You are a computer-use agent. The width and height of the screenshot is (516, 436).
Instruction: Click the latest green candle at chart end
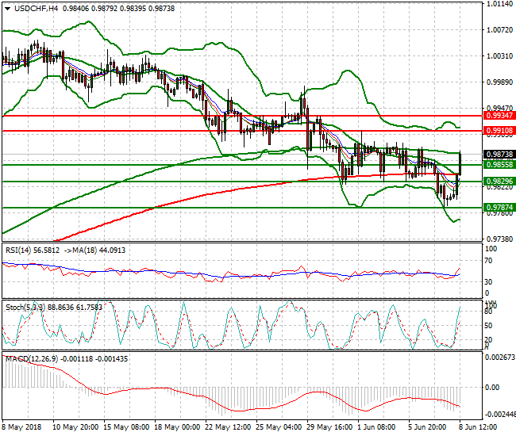(x=460, y=163)
